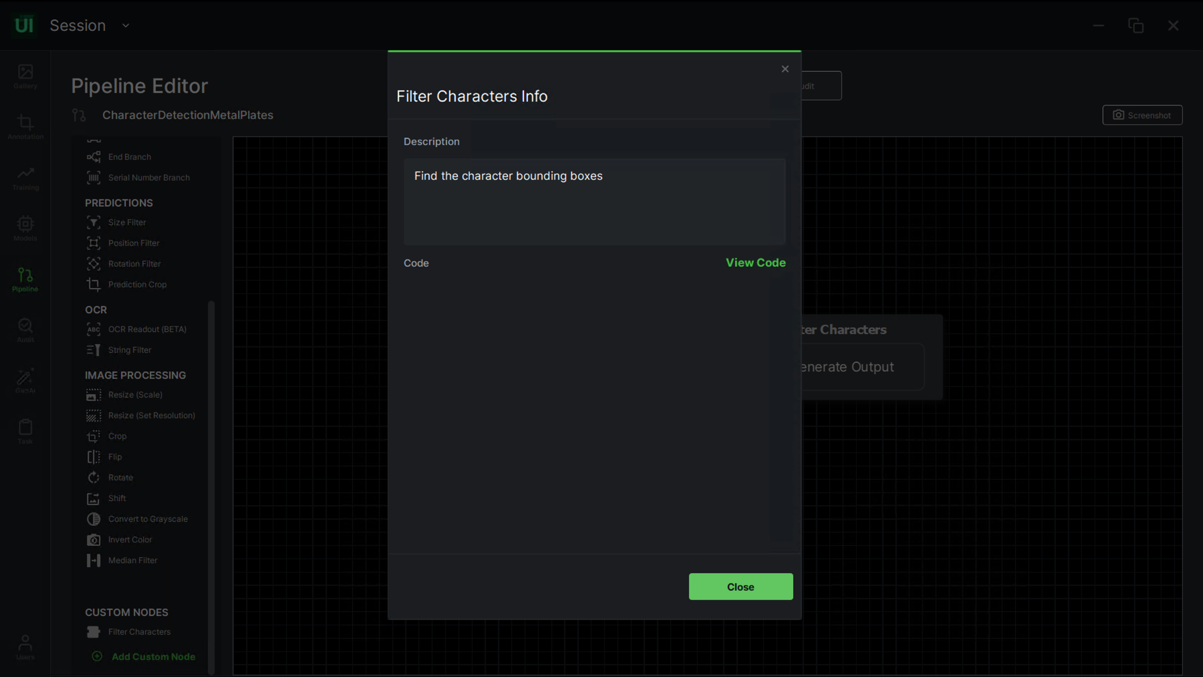
Task: Open the Users sidebar section
Action: click(25, 648)
